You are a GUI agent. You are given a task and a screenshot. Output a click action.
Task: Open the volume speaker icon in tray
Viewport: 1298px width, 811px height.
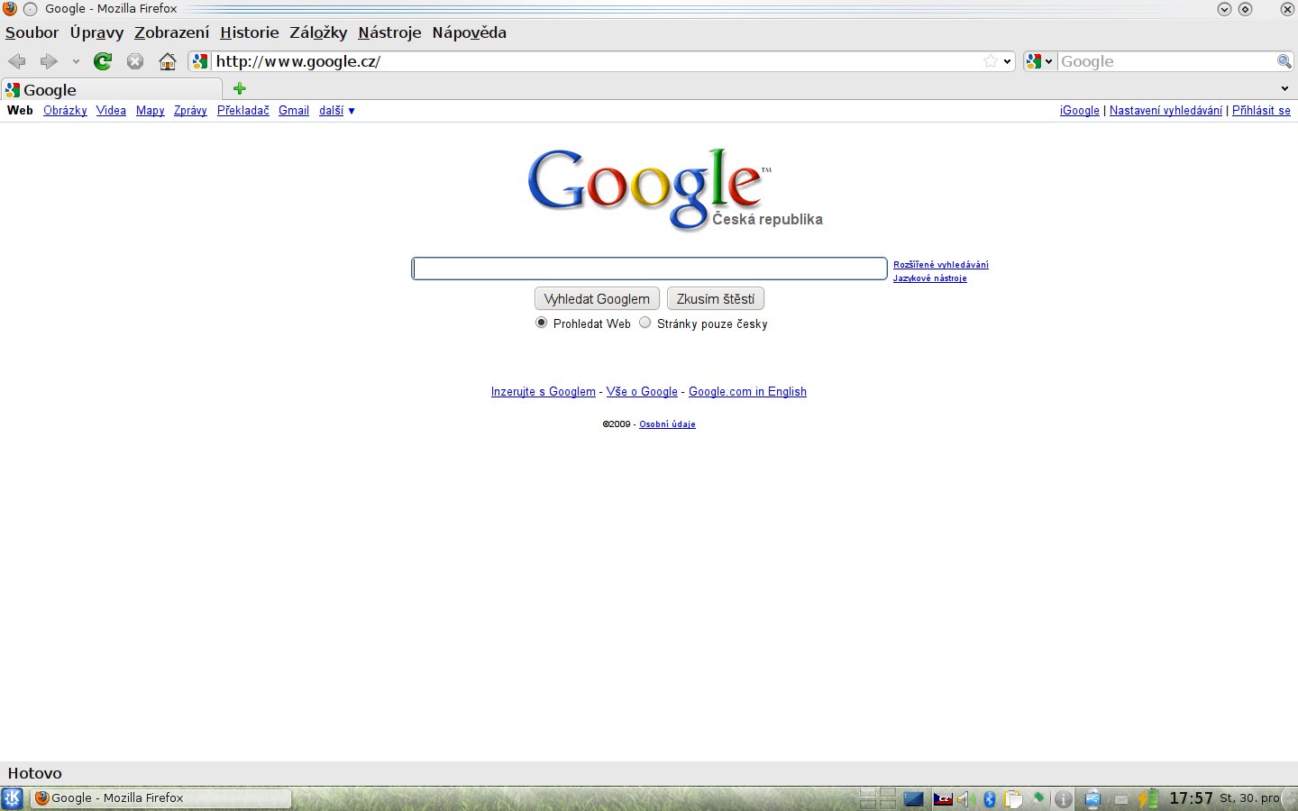coord(964,799)
